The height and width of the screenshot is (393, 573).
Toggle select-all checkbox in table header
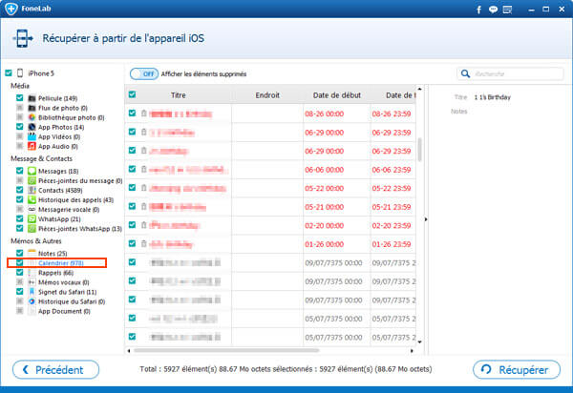[132, 95]
